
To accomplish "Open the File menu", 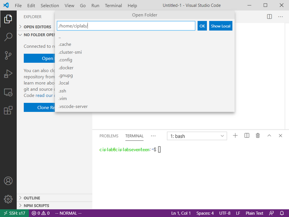I will (18, 6).
